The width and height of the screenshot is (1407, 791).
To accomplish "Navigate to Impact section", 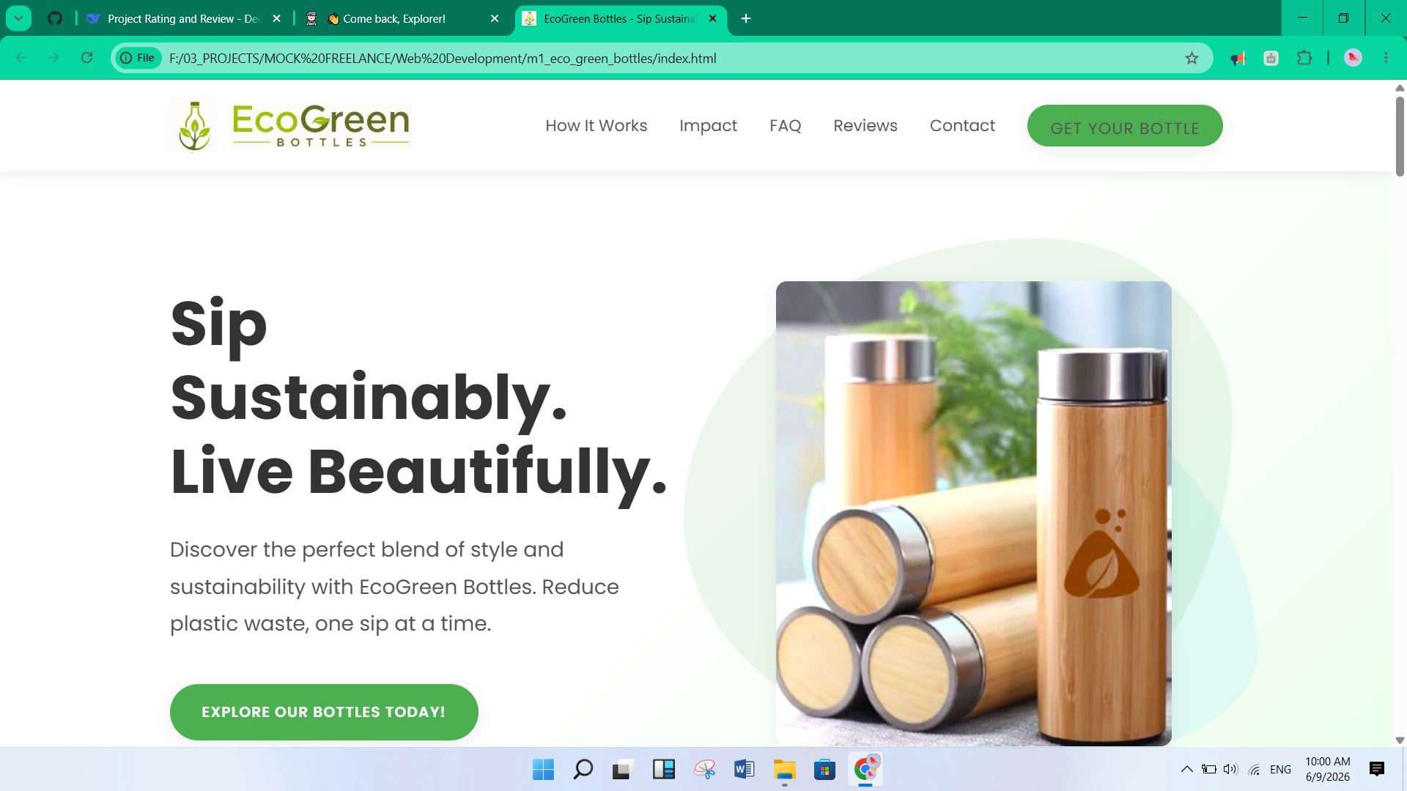I will click(708, 125).
